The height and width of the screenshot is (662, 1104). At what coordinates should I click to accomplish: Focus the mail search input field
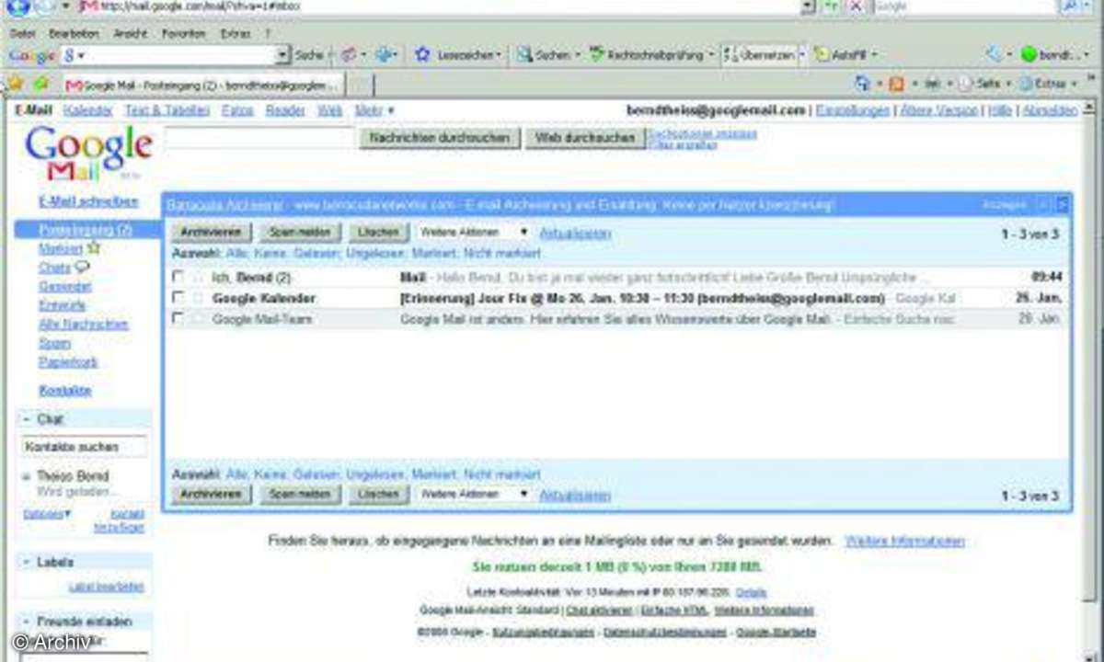pyautogui.click(x=259, y=138)
